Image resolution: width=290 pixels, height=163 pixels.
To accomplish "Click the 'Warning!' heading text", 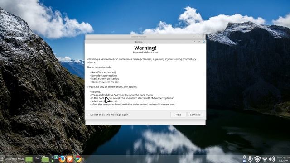I will point(145,48).
